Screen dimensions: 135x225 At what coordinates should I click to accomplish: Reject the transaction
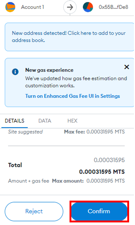[34, 211]
